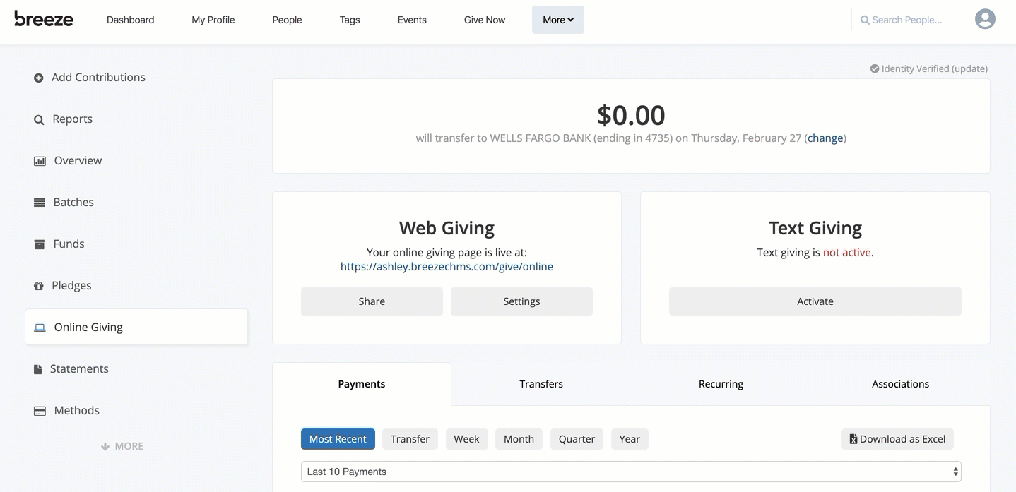
Task: Click the plus icon beside Add Contributions
Action: (39, 78)
